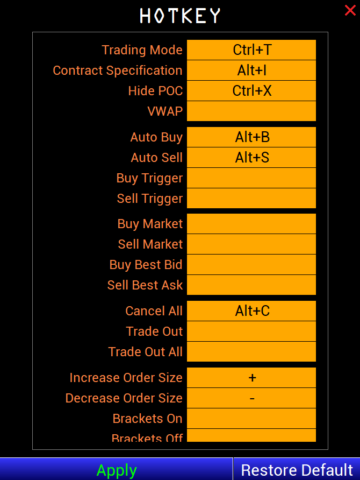Screen dimensions: 360x480
Task: Set focus on Buy Market hotkey field
Action: (x=251, y=224)
